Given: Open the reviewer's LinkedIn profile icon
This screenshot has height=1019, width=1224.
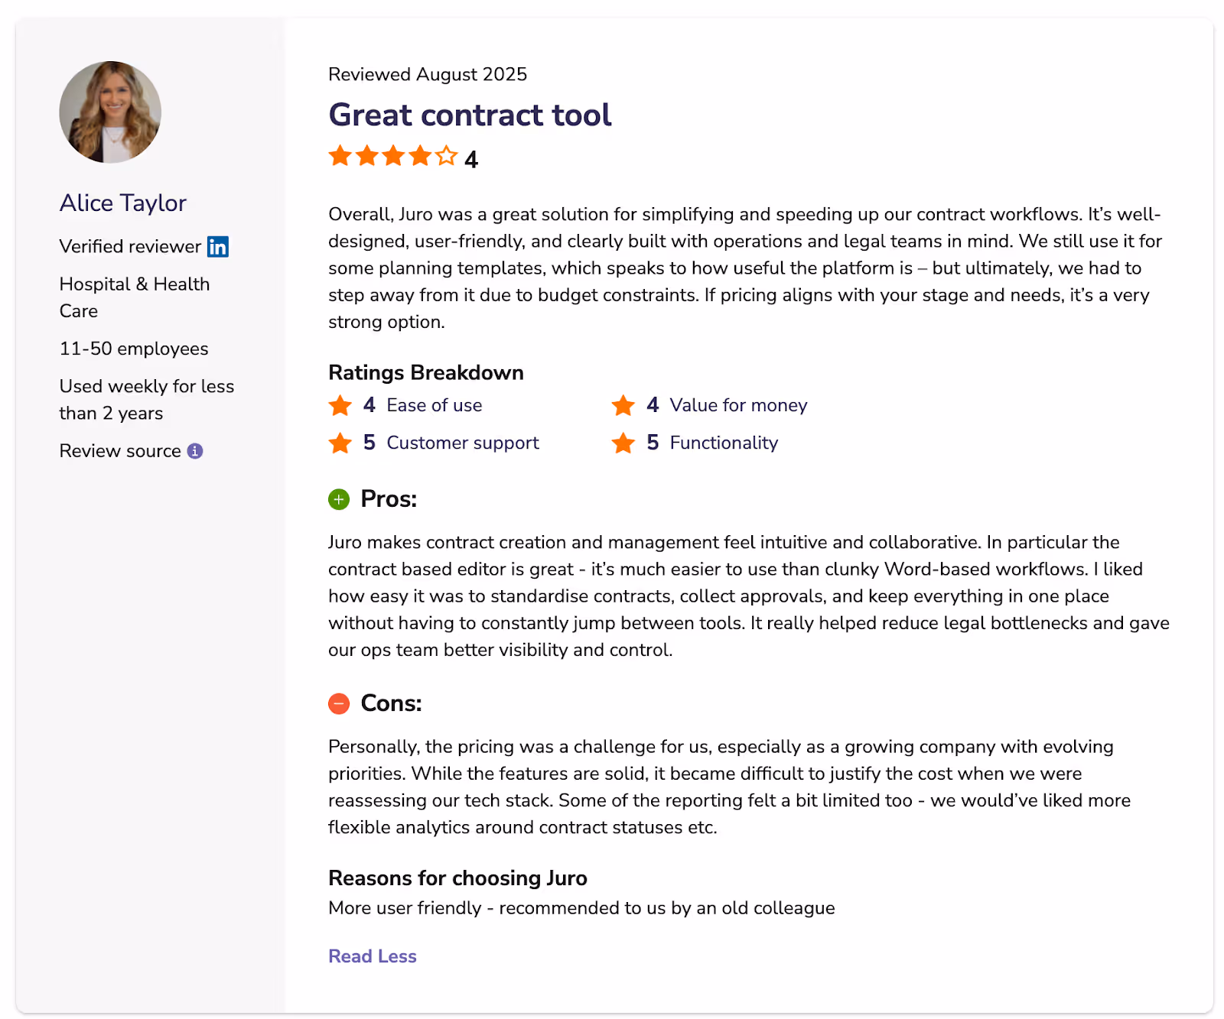Looking at the screenshot, I should tap(217, 246).
